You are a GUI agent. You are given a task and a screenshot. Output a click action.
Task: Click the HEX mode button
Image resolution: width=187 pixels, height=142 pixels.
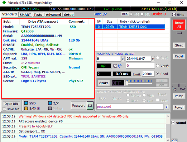tap(125, 14)
